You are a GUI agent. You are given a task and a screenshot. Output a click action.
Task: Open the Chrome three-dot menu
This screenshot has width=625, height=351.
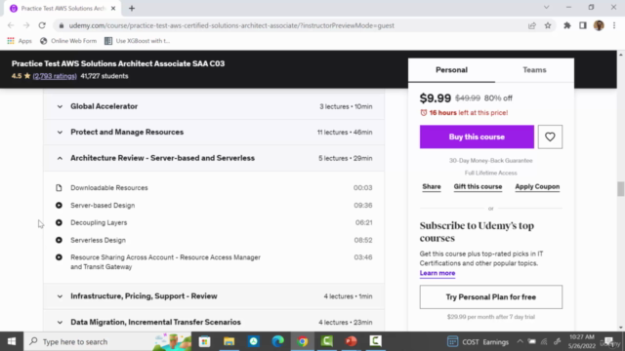(x=614, y=25)
